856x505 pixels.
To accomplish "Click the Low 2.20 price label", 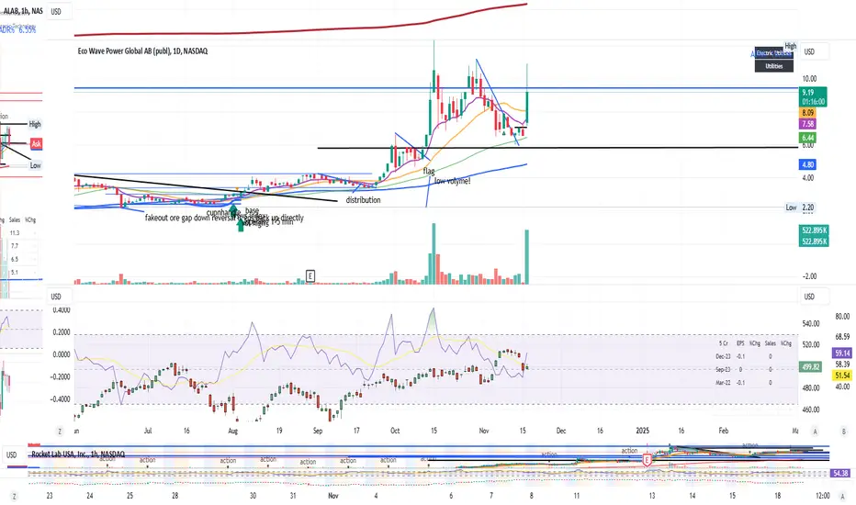I will (800, 208).
